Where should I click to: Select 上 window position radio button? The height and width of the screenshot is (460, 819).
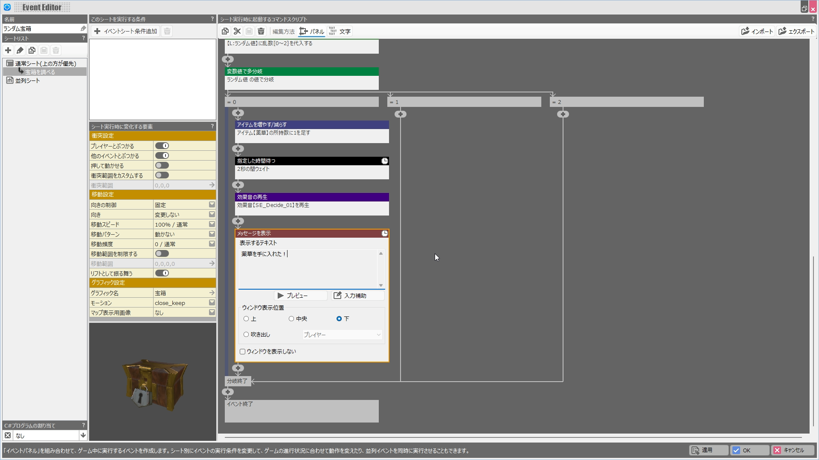246,319
